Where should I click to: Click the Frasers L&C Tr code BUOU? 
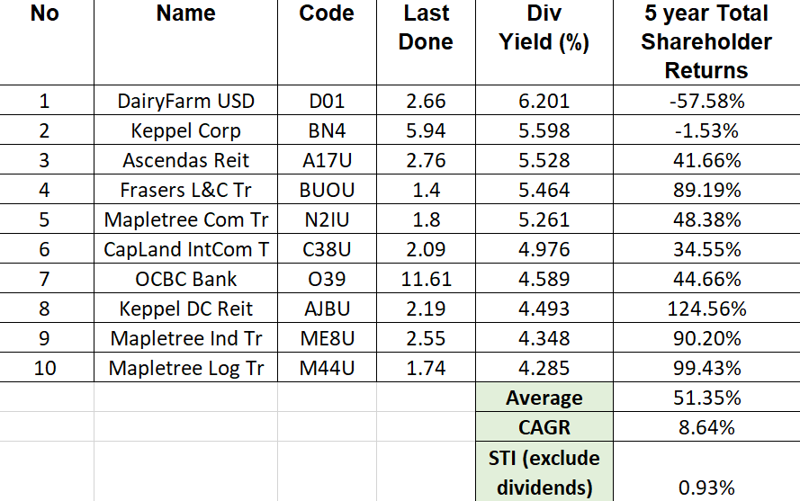327,190
